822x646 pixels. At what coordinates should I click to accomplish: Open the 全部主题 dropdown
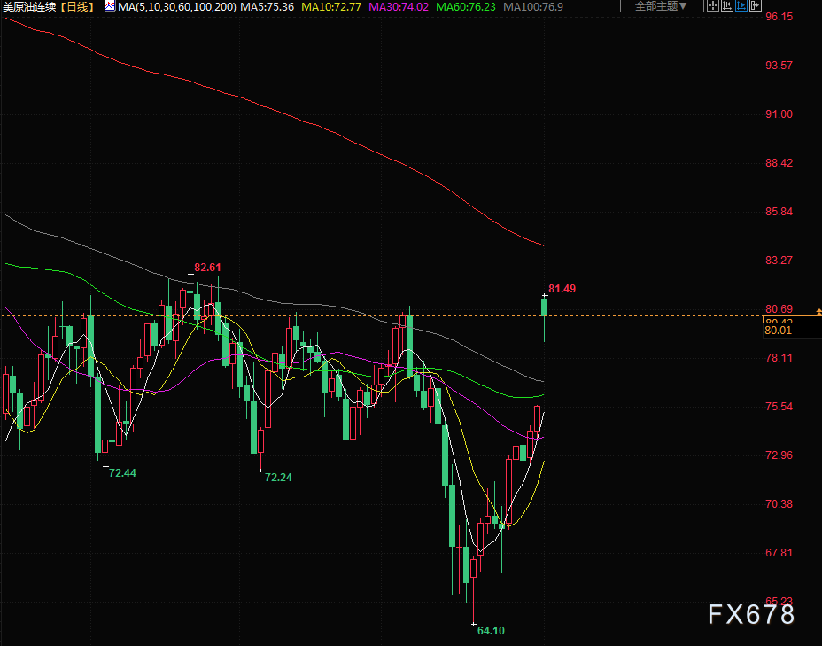(660, 6)
